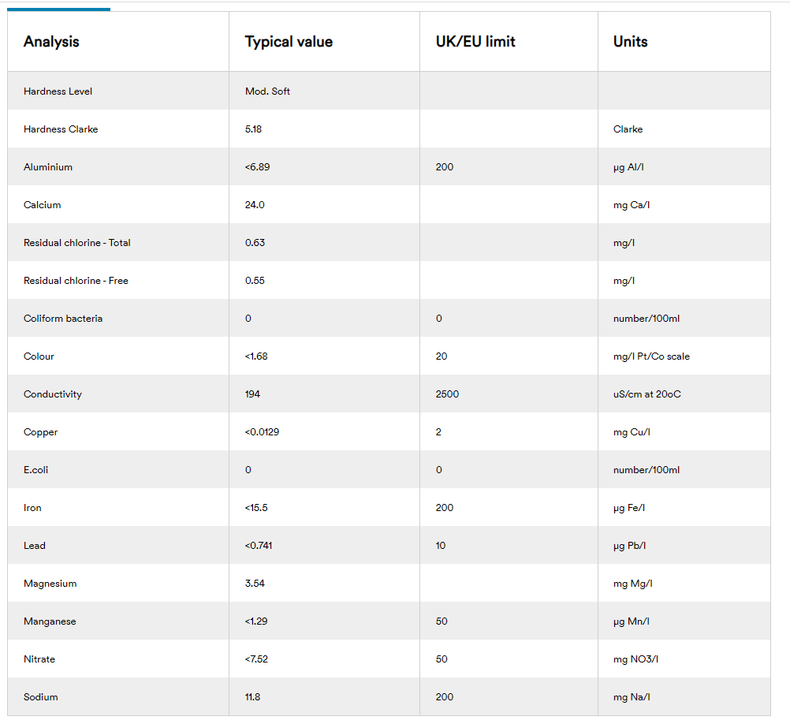Select the Conductivity limit value 2500
This screenshot has width=790, height=724.
[x=447, y=394]
